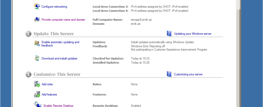Click help icon beside Updating your Windows server
The width and height of the screenshot is (263, 107).
[169, 33]
